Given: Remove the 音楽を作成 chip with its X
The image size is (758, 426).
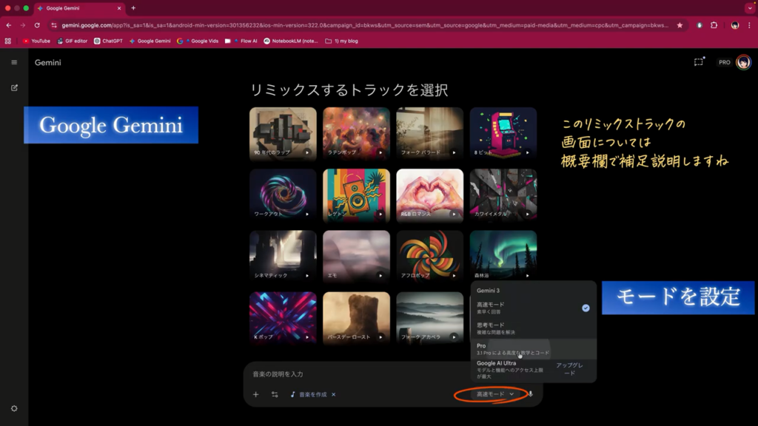Looking at the screenshot, I should click(x=334, y=394).
